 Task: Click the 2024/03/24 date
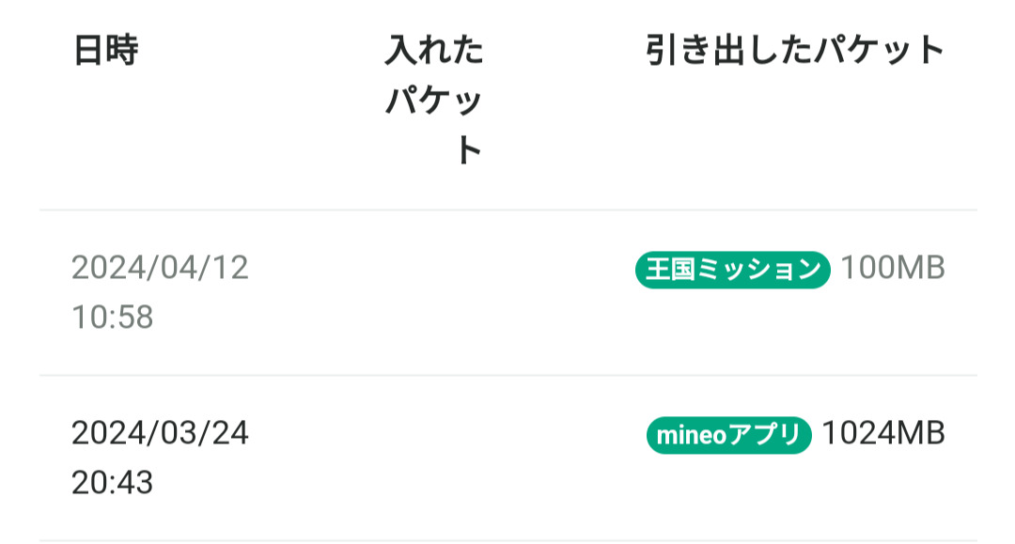click(160, 434)
